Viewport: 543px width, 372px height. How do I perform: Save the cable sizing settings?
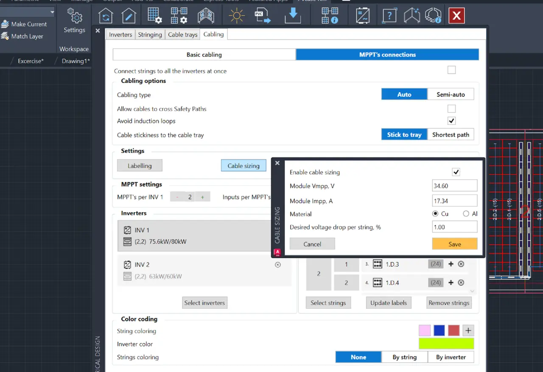click(455, 244)
